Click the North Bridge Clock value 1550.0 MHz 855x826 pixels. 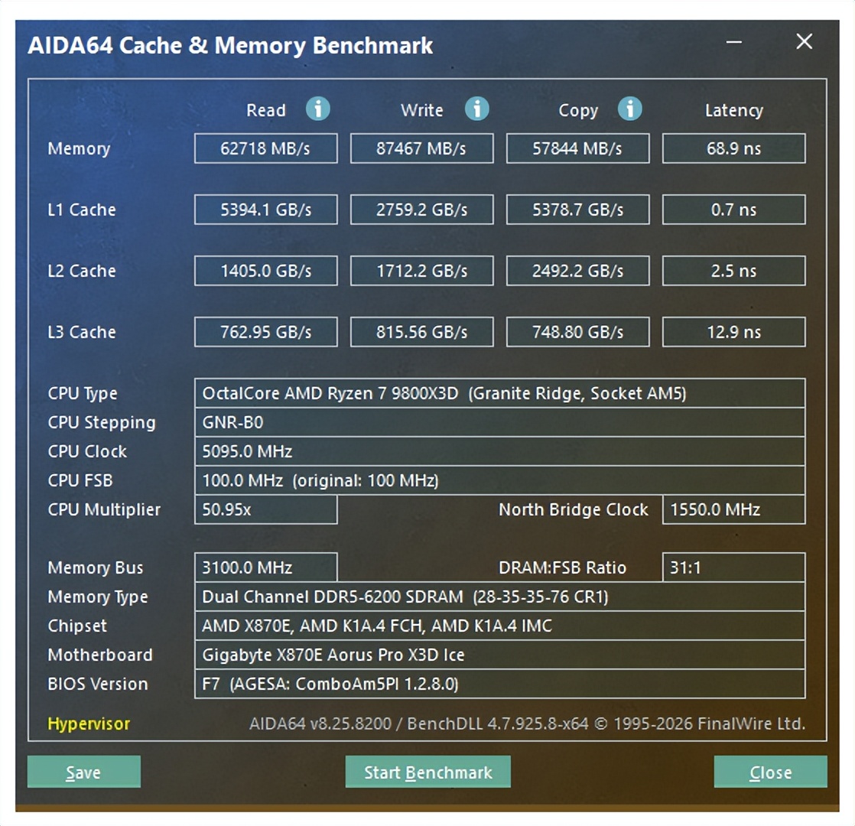733,509
